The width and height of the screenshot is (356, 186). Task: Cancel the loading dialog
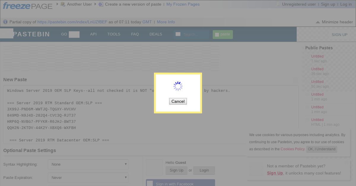tap(178, 101)
